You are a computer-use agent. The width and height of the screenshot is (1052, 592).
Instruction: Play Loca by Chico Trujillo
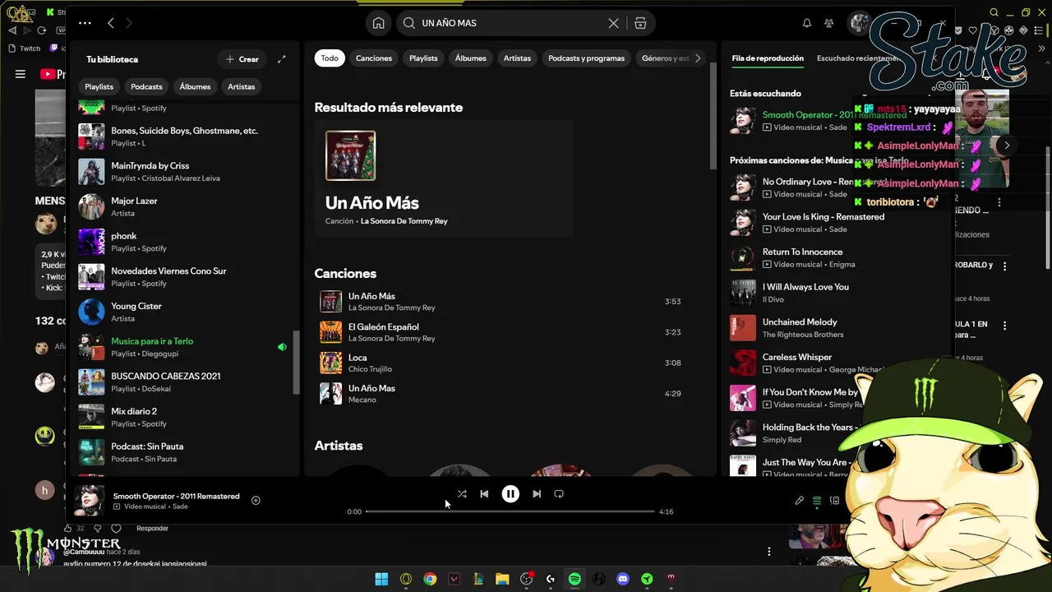502,363
